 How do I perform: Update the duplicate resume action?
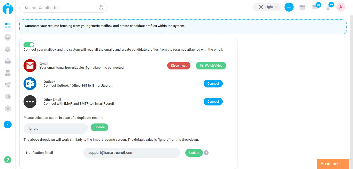[99, 127]
